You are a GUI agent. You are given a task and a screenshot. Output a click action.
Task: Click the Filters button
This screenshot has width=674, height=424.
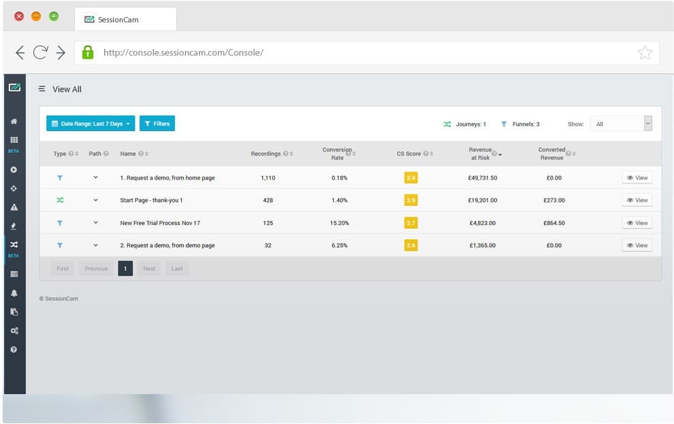tap(157, 124)
